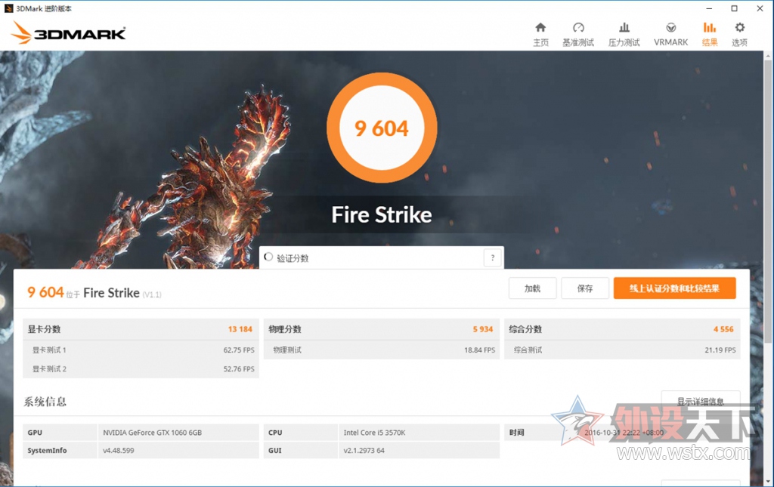774x487 pixels.
Task: Click the 3DMark title bar app icon
Action: coord(8,8)
